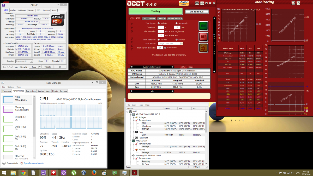Collapse the Powers node in the sensor tree
Image resolution: width=313 pixels, height=176 pixels.
pyautogui.click(x=134, y=150)
